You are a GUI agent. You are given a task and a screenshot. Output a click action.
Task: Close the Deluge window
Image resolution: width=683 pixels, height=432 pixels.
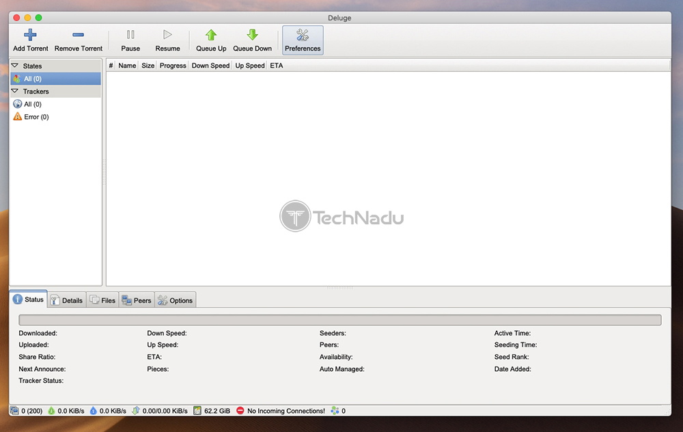(x=16, y=18)
